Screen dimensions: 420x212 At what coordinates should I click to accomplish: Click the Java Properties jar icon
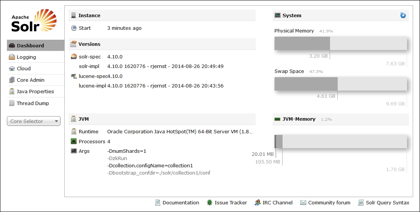click(12, 91)
